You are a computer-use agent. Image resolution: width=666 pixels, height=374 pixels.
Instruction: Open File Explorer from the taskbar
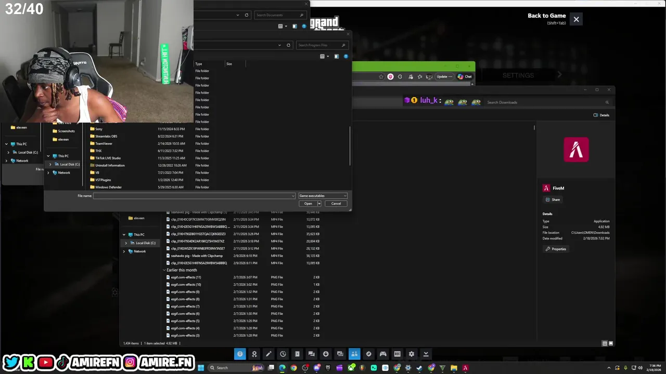[x=454, y=368]
